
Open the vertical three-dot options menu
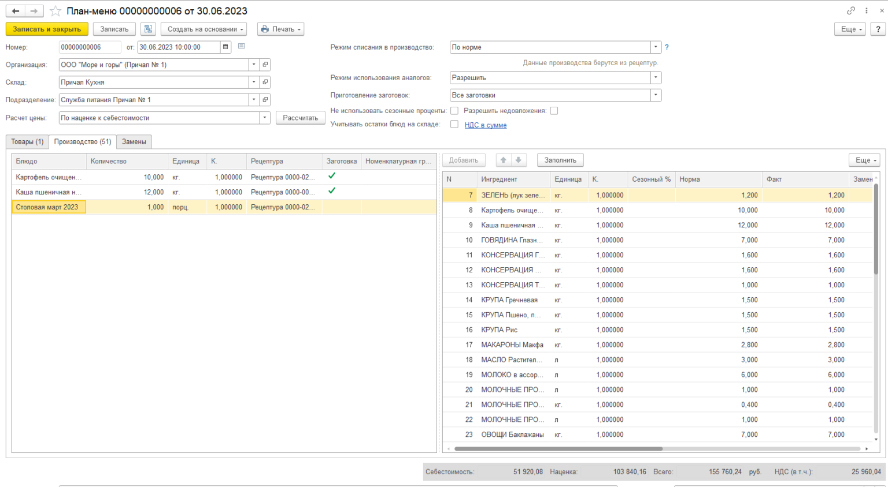[x=867, y=11]
